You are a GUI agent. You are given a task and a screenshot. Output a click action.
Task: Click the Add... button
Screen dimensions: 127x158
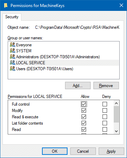[78, 86]
